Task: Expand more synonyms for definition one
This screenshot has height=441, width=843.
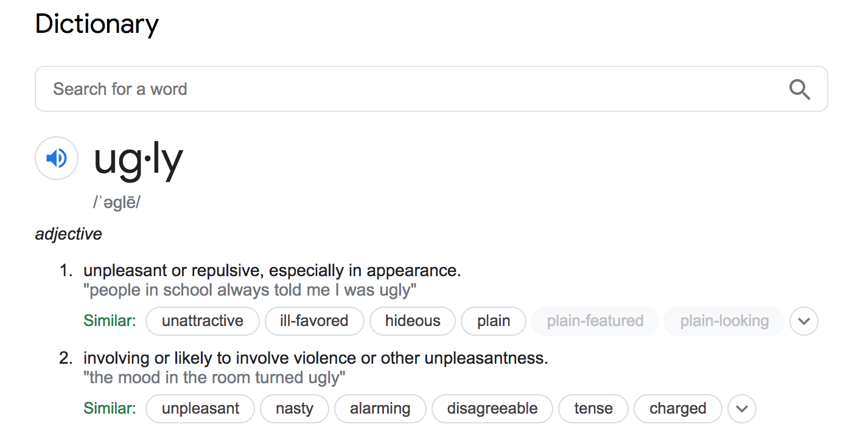Action: click(804, 321)
